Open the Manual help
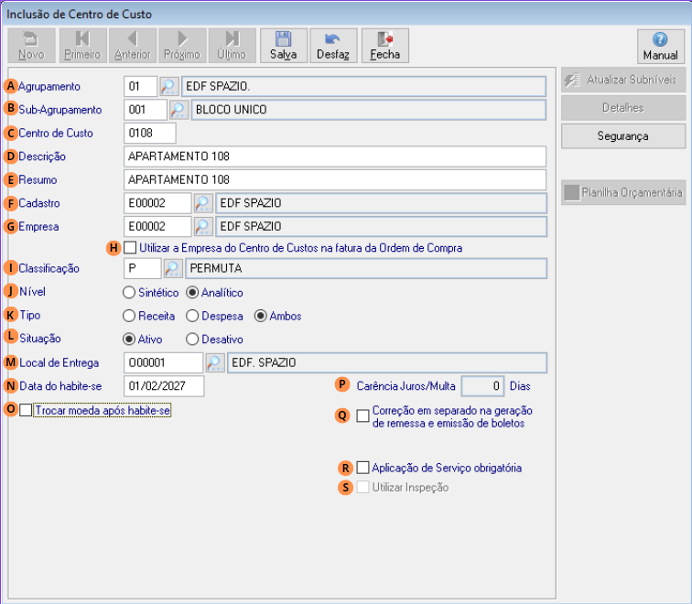This screenshot has width=692, height=604. (661, 47)
